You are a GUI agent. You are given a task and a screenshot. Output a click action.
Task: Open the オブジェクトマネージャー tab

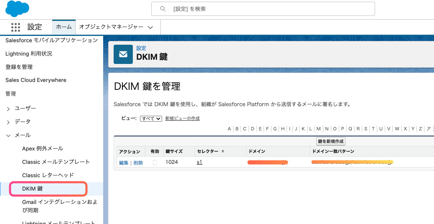[111, 27]
